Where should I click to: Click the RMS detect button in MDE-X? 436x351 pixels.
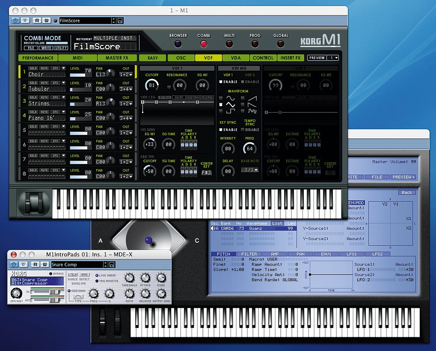click(84, 274)
